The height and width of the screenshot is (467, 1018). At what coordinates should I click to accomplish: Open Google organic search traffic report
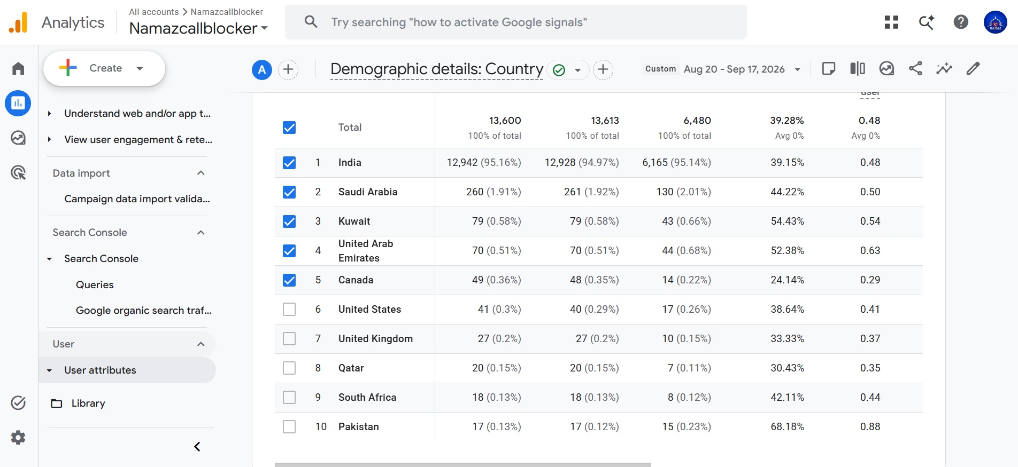144,311
